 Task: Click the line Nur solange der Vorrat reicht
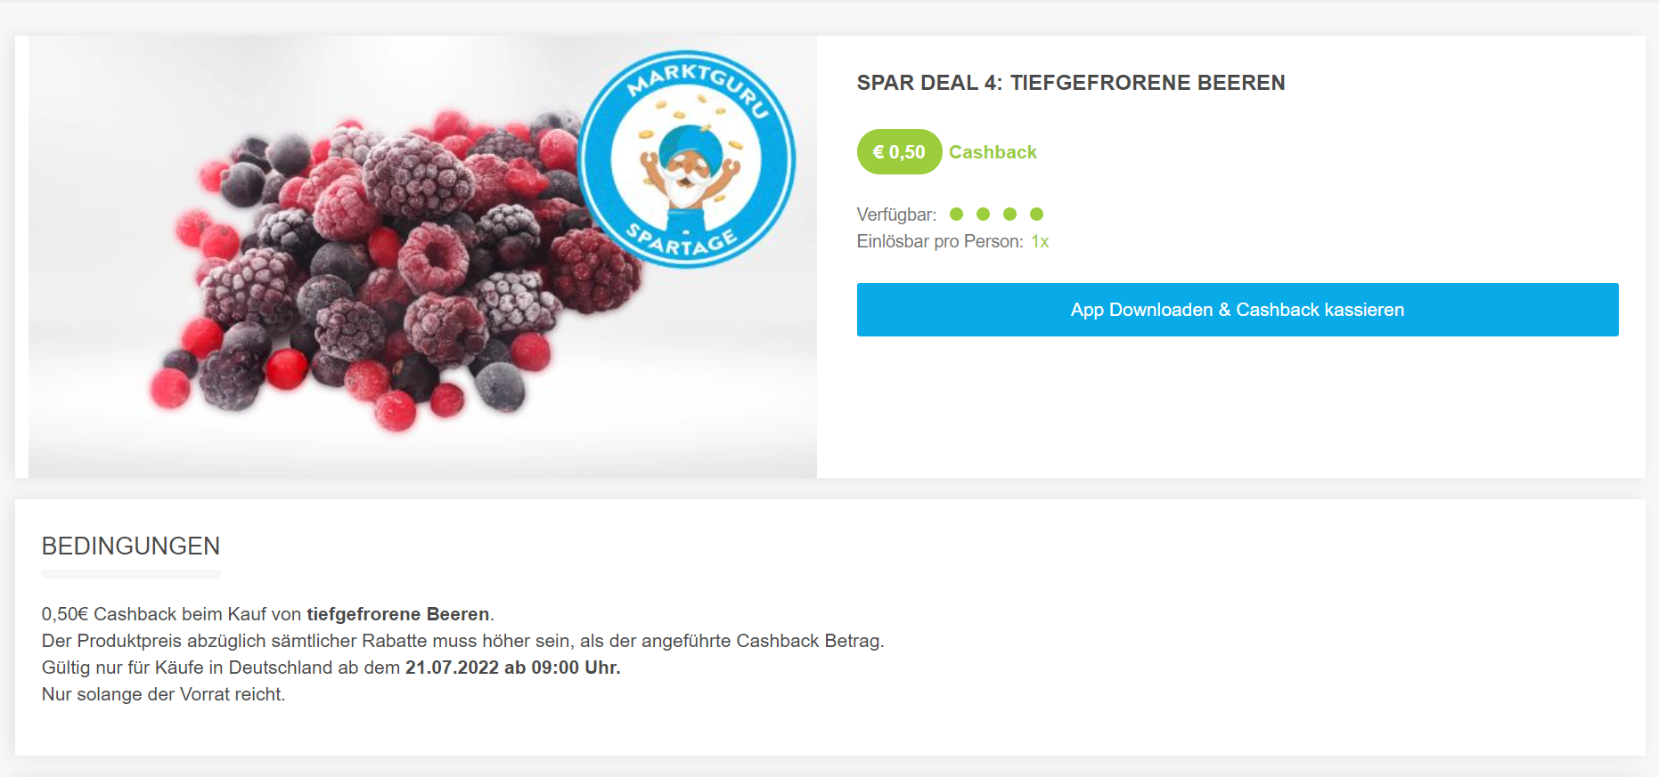point(164,694)
